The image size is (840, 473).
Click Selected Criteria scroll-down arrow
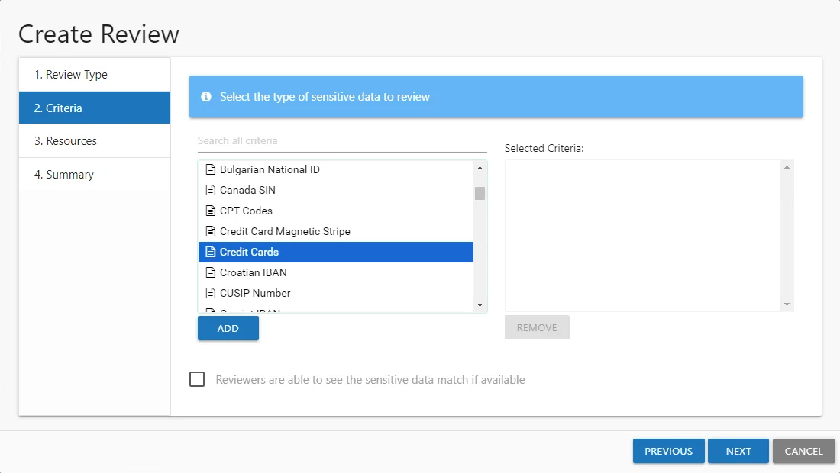point(787,304)
